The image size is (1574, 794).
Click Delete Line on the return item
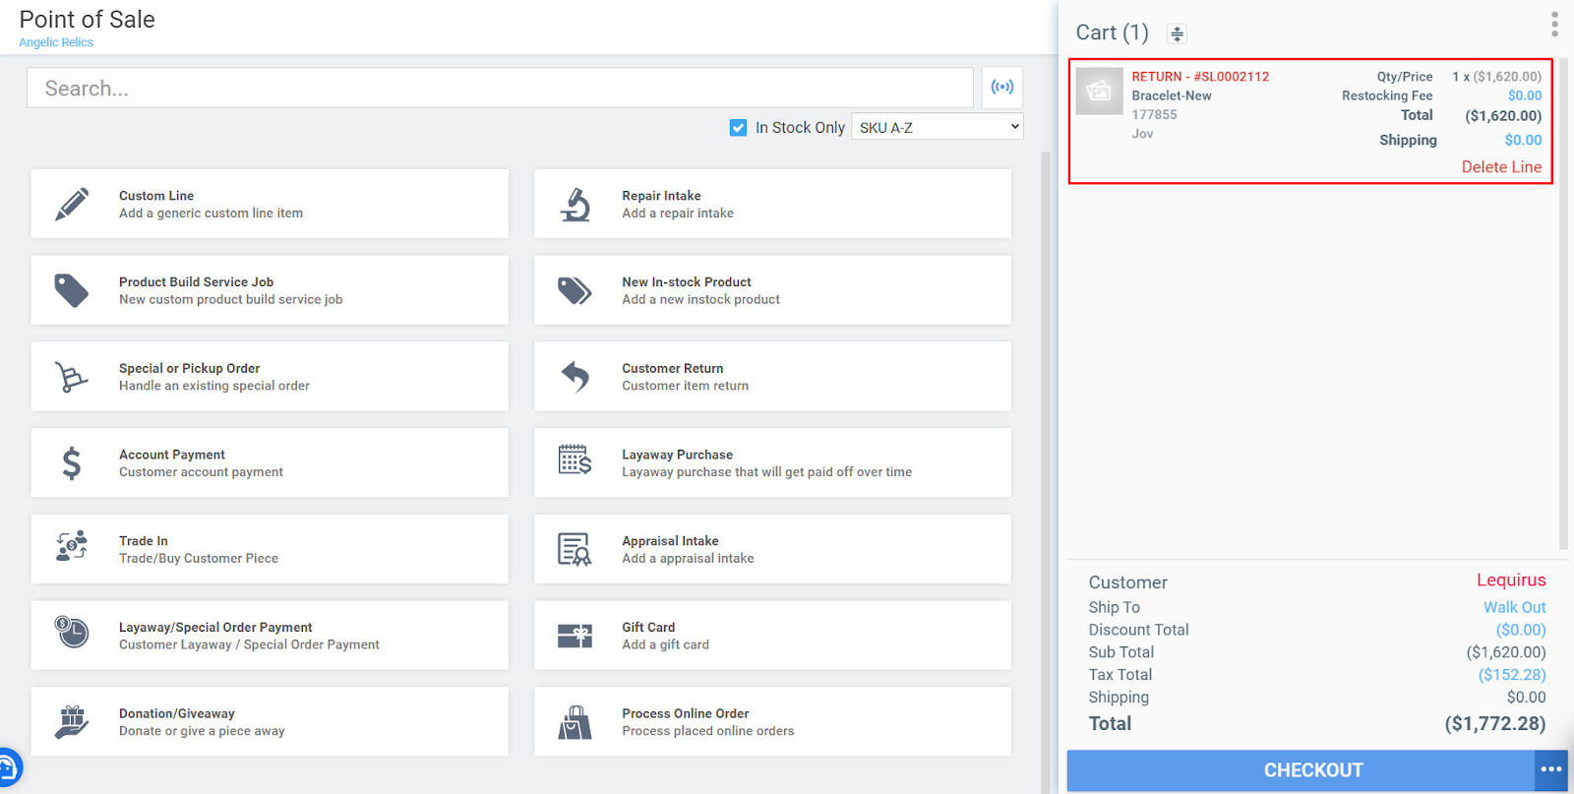[x=1501, y=167]
